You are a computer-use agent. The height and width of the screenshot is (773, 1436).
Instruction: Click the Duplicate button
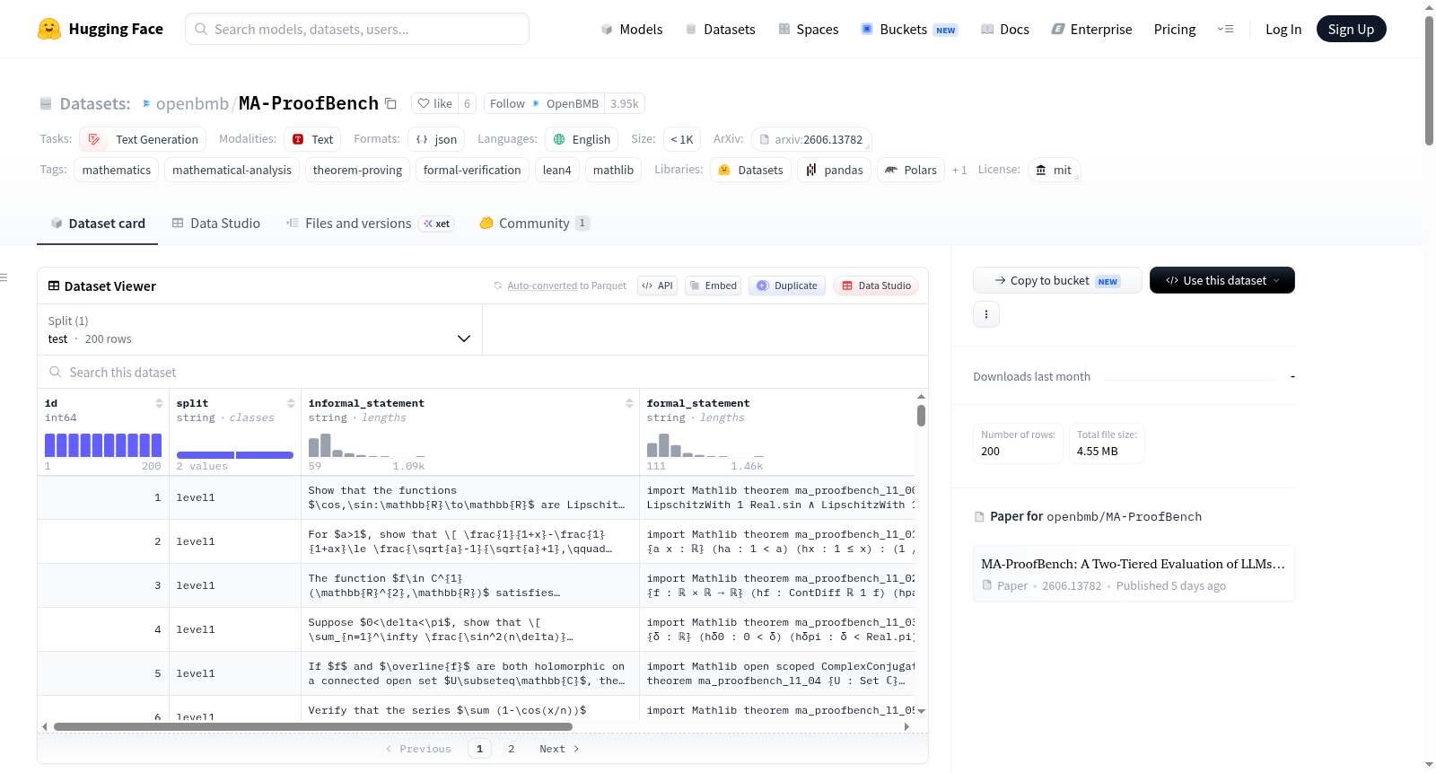(x=787, y=285)
